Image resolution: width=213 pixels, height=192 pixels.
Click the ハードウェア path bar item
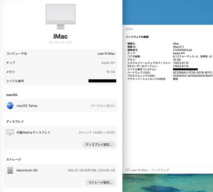pos(160,170)
